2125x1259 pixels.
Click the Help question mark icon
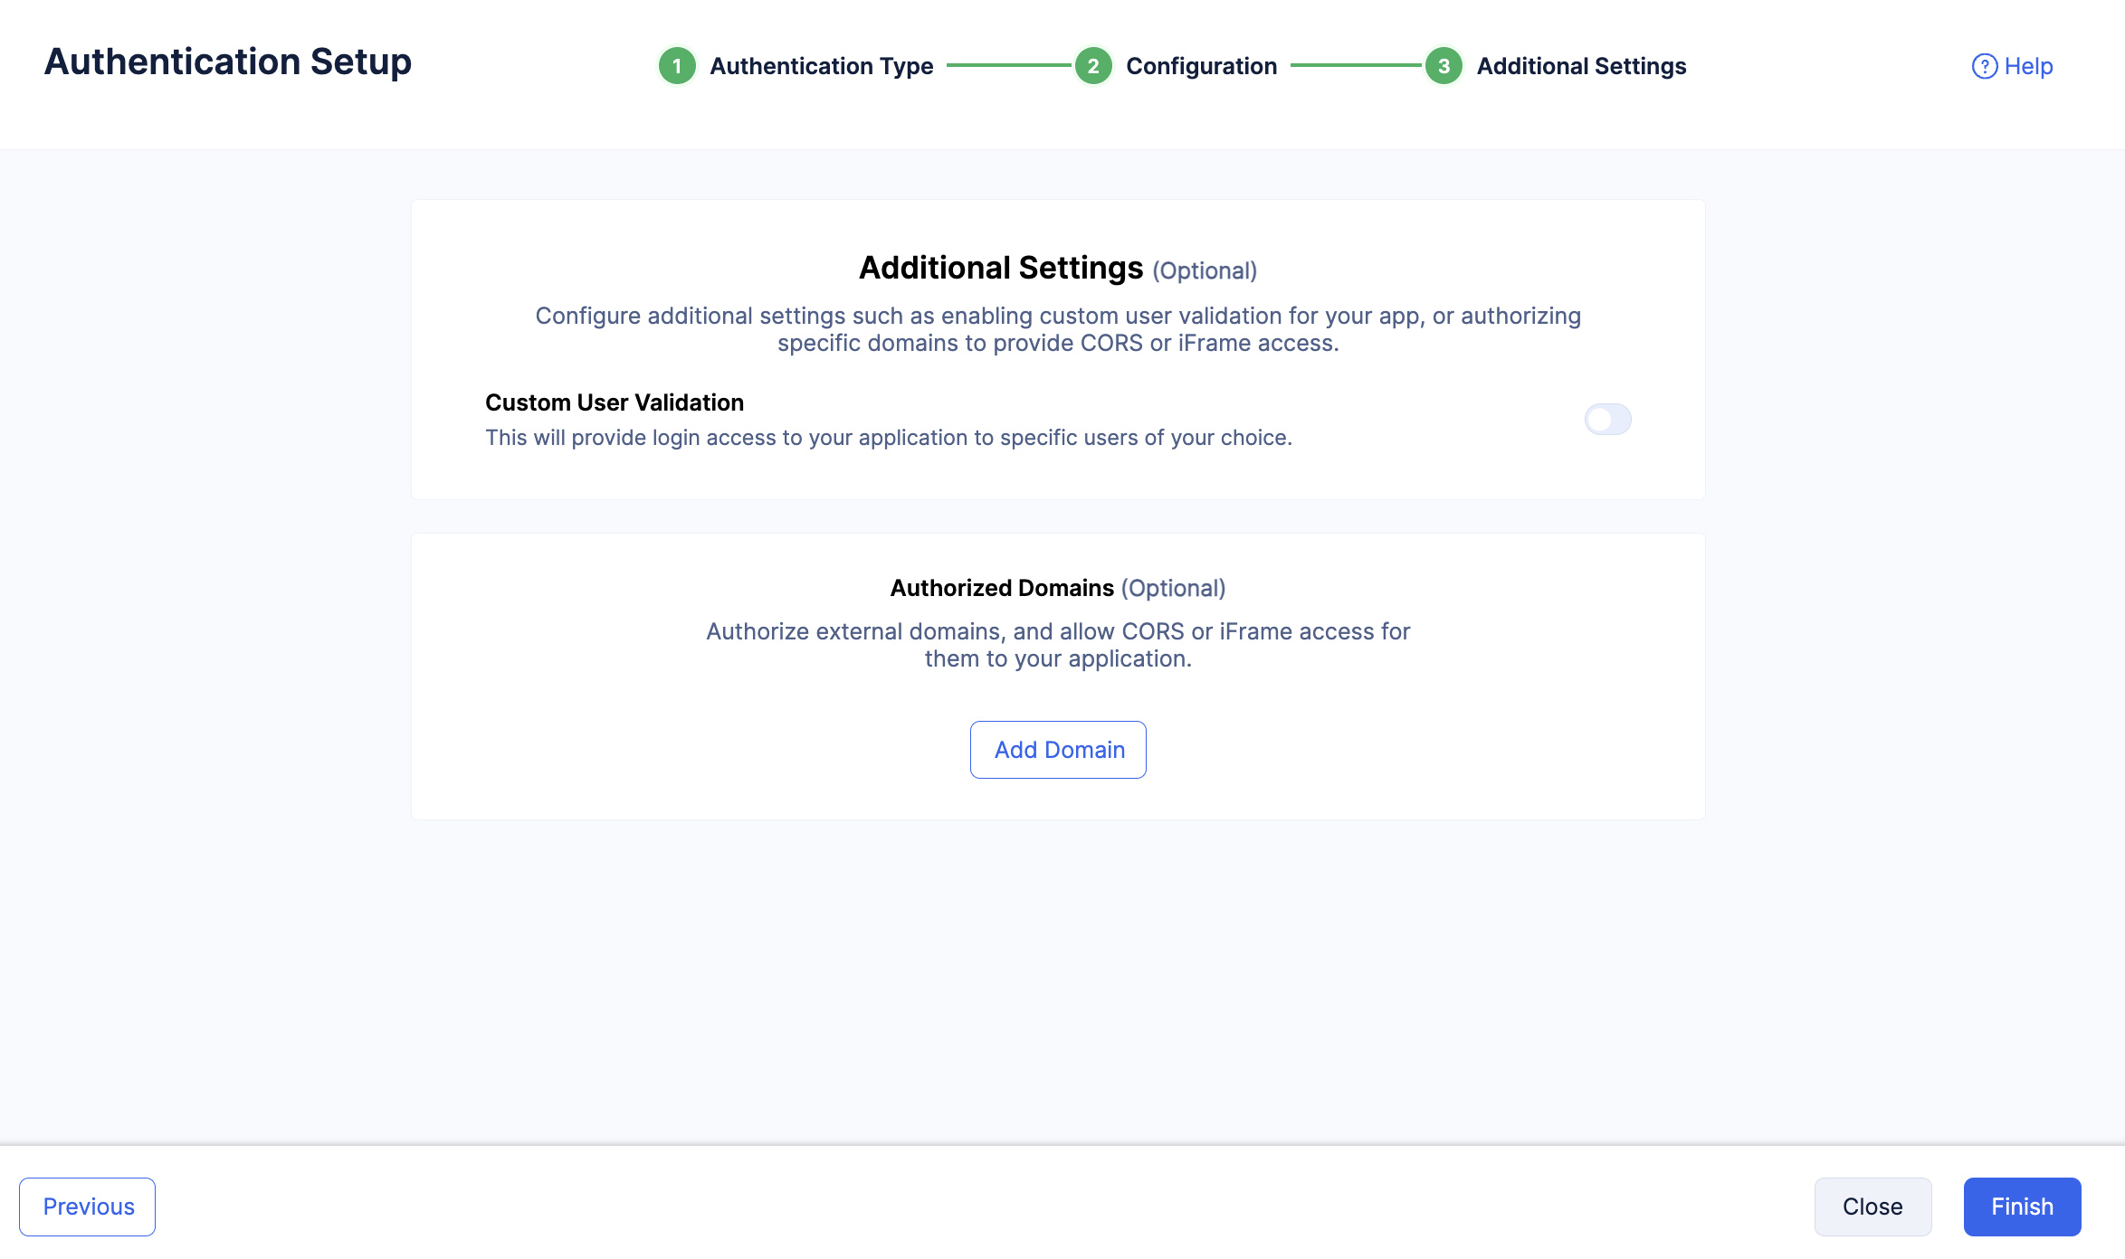point(1984,66)
